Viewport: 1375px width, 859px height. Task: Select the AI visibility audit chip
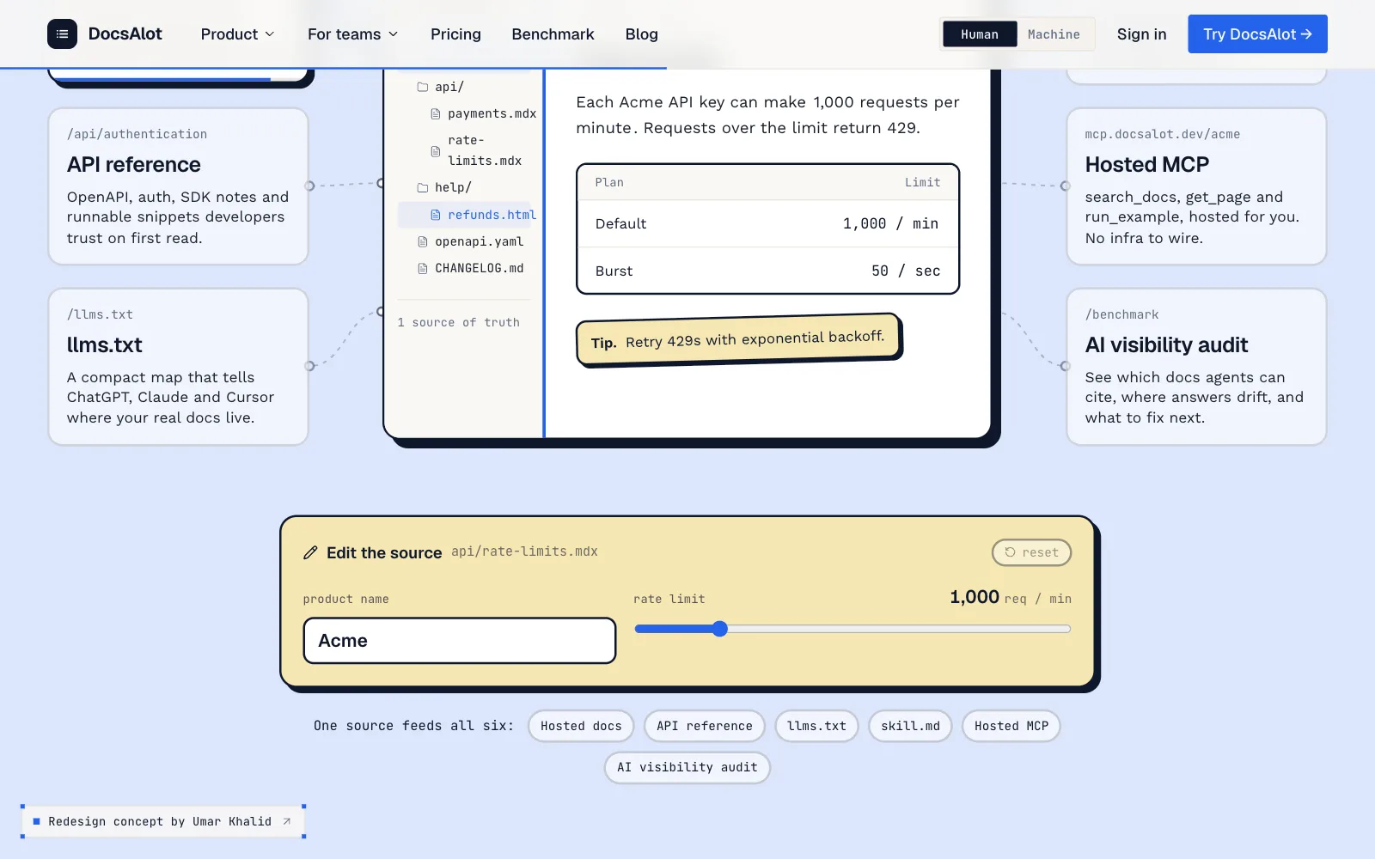point(687,767)
